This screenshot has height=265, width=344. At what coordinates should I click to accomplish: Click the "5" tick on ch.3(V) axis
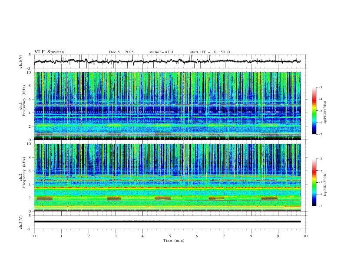[30, 215]
